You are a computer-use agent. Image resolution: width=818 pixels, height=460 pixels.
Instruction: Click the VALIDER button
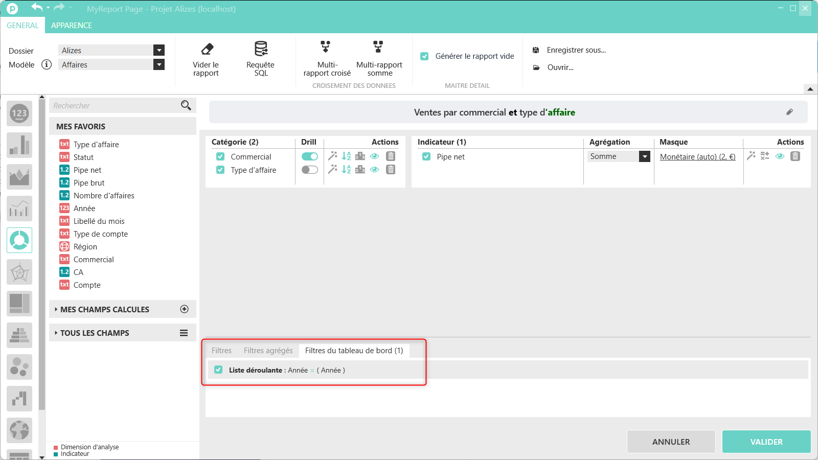pyautogui.click(x=766, y=442)
